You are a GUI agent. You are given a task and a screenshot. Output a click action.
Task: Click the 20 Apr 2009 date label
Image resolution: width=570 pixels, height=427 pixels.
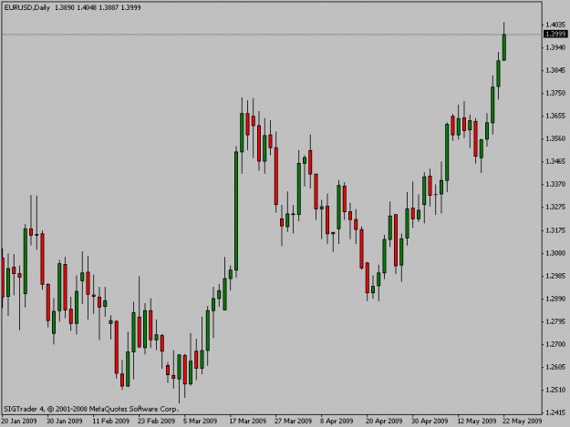coord(384,422)
